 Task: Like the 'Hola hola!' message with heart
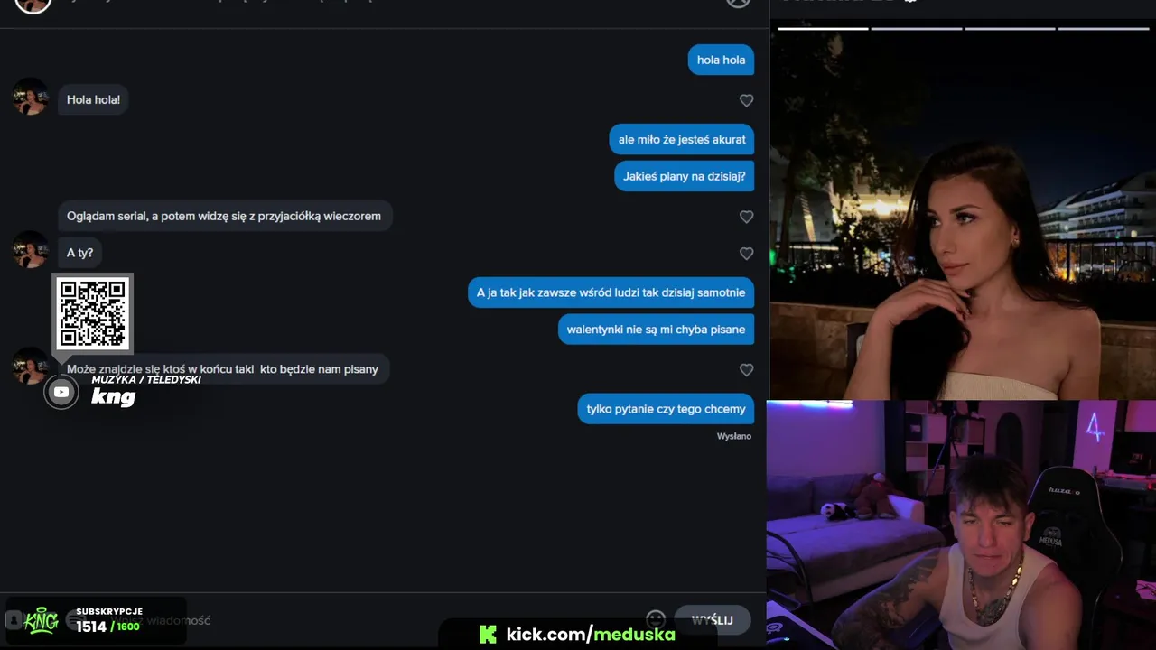[746, 100]
